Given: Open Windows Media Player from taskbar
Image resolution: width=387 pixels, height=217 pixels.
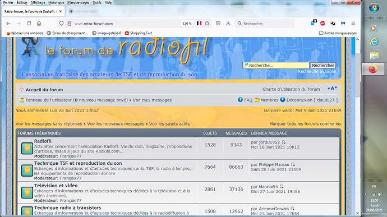Looking at the screenshot, I should click(x=374, y=28).
